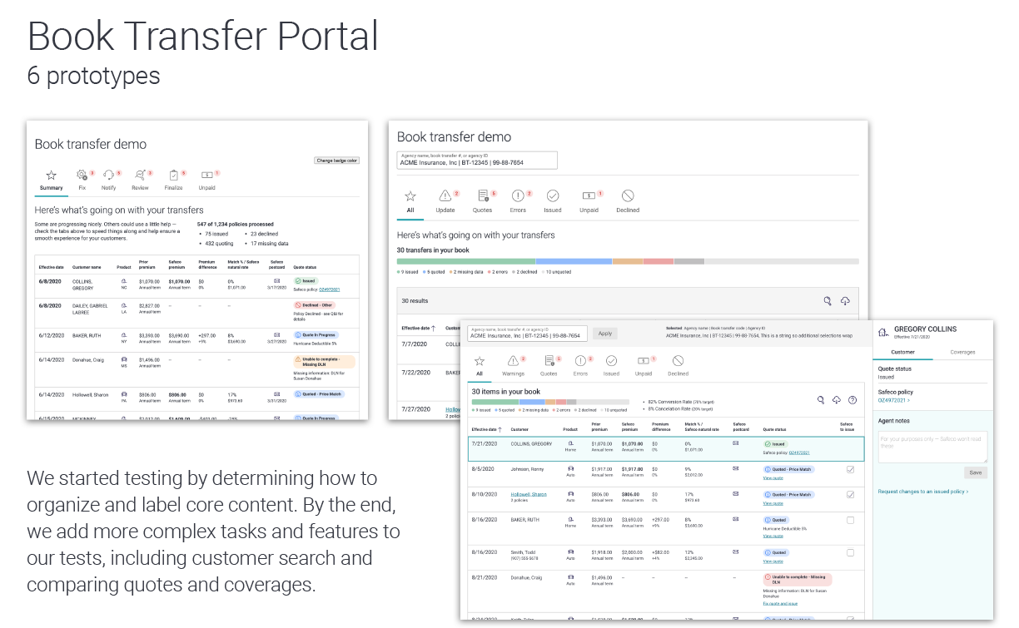
Task: Click the help question mark icon
Action: pos(852,400)
